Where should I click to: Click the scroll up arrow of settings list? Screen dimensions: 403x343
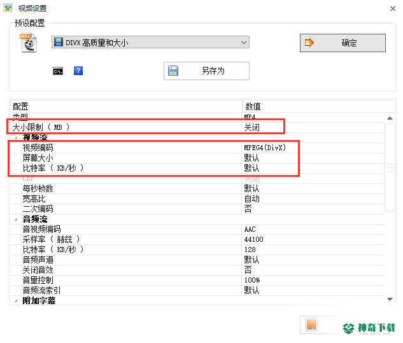click(x=390, y=118)
